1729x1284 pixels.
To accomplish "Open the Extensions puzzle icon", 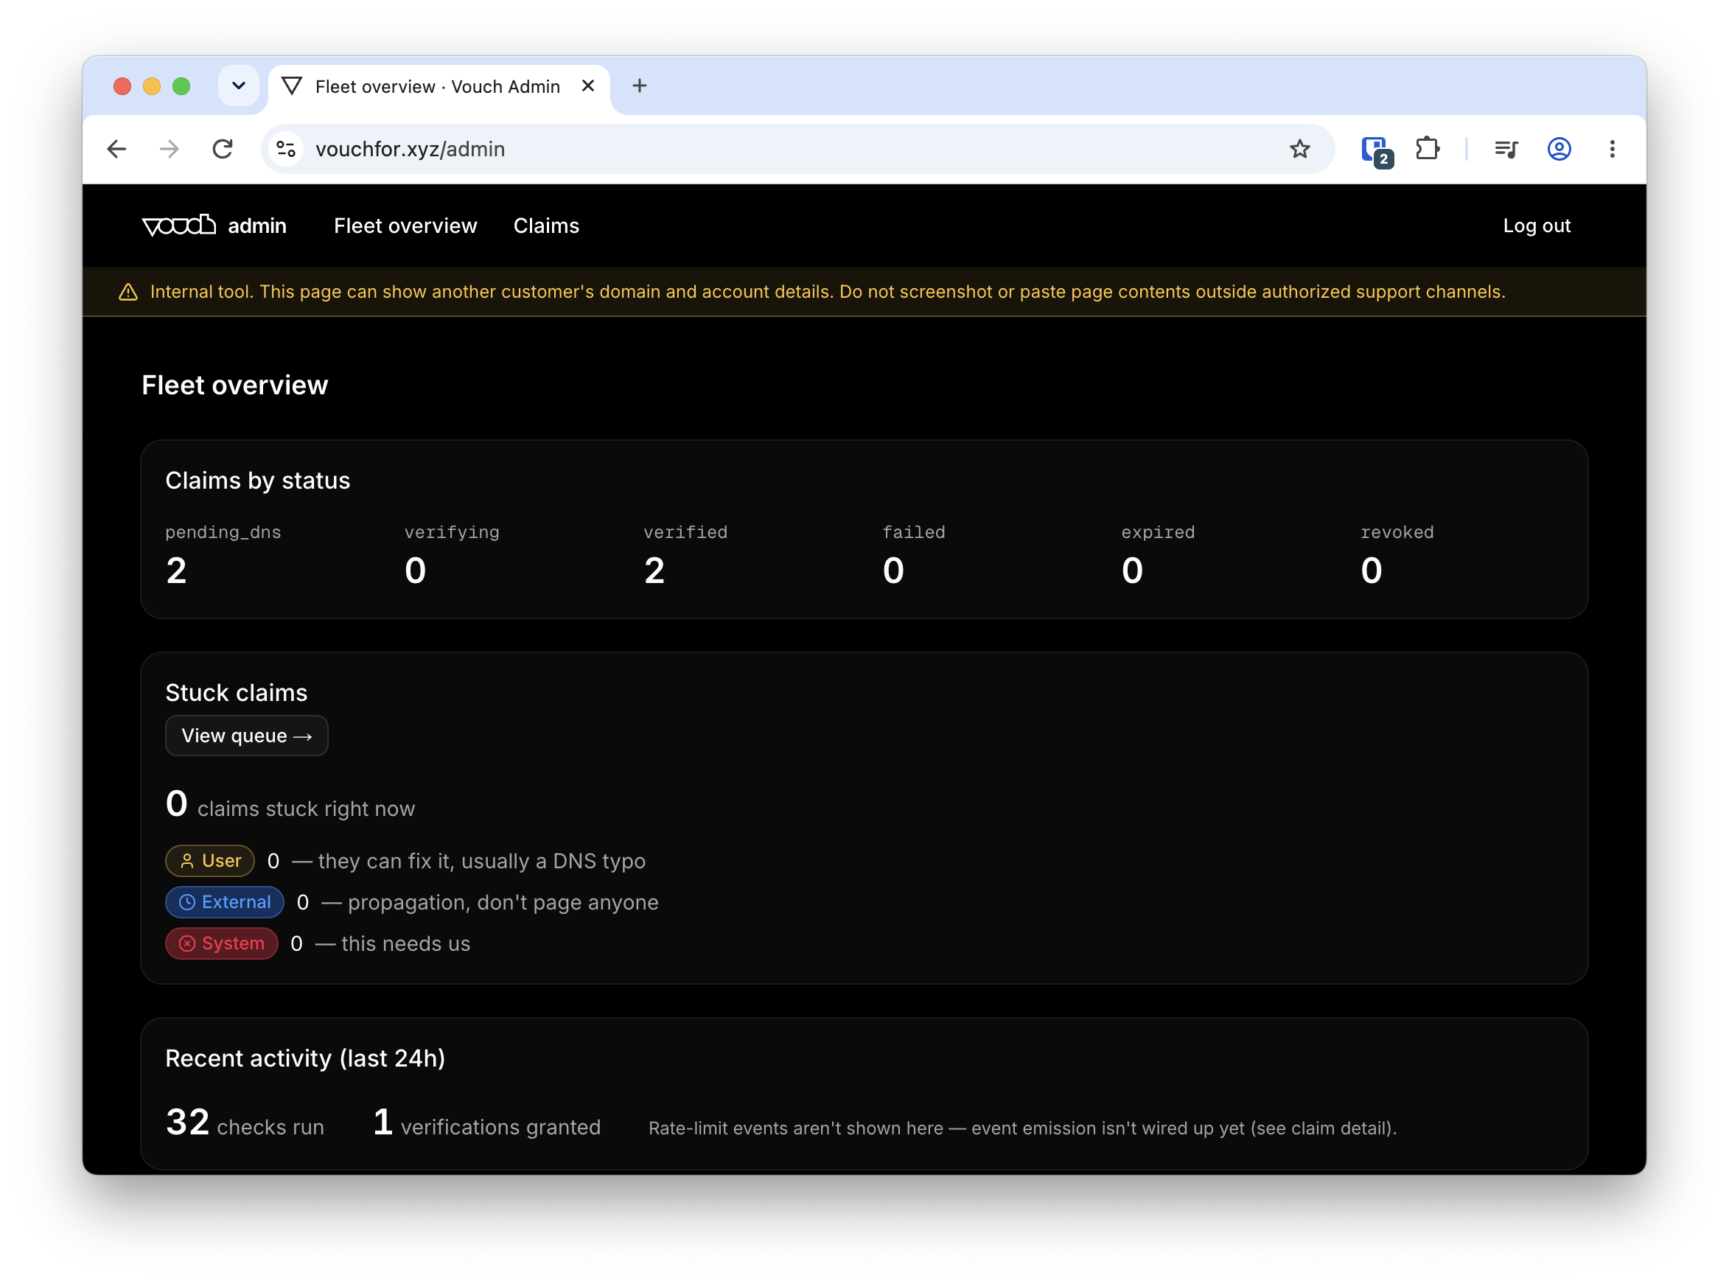I will (x=1427, y=148).
